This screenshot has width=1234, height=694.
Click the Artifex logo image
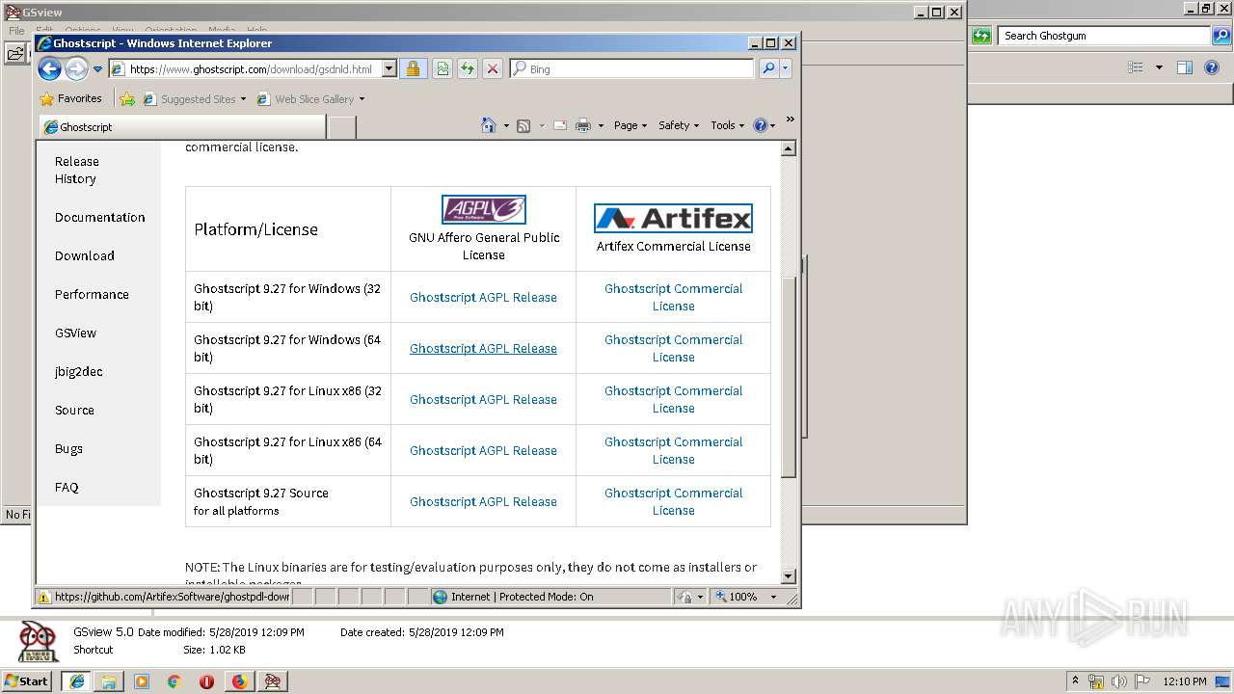(x=673, y=218)
